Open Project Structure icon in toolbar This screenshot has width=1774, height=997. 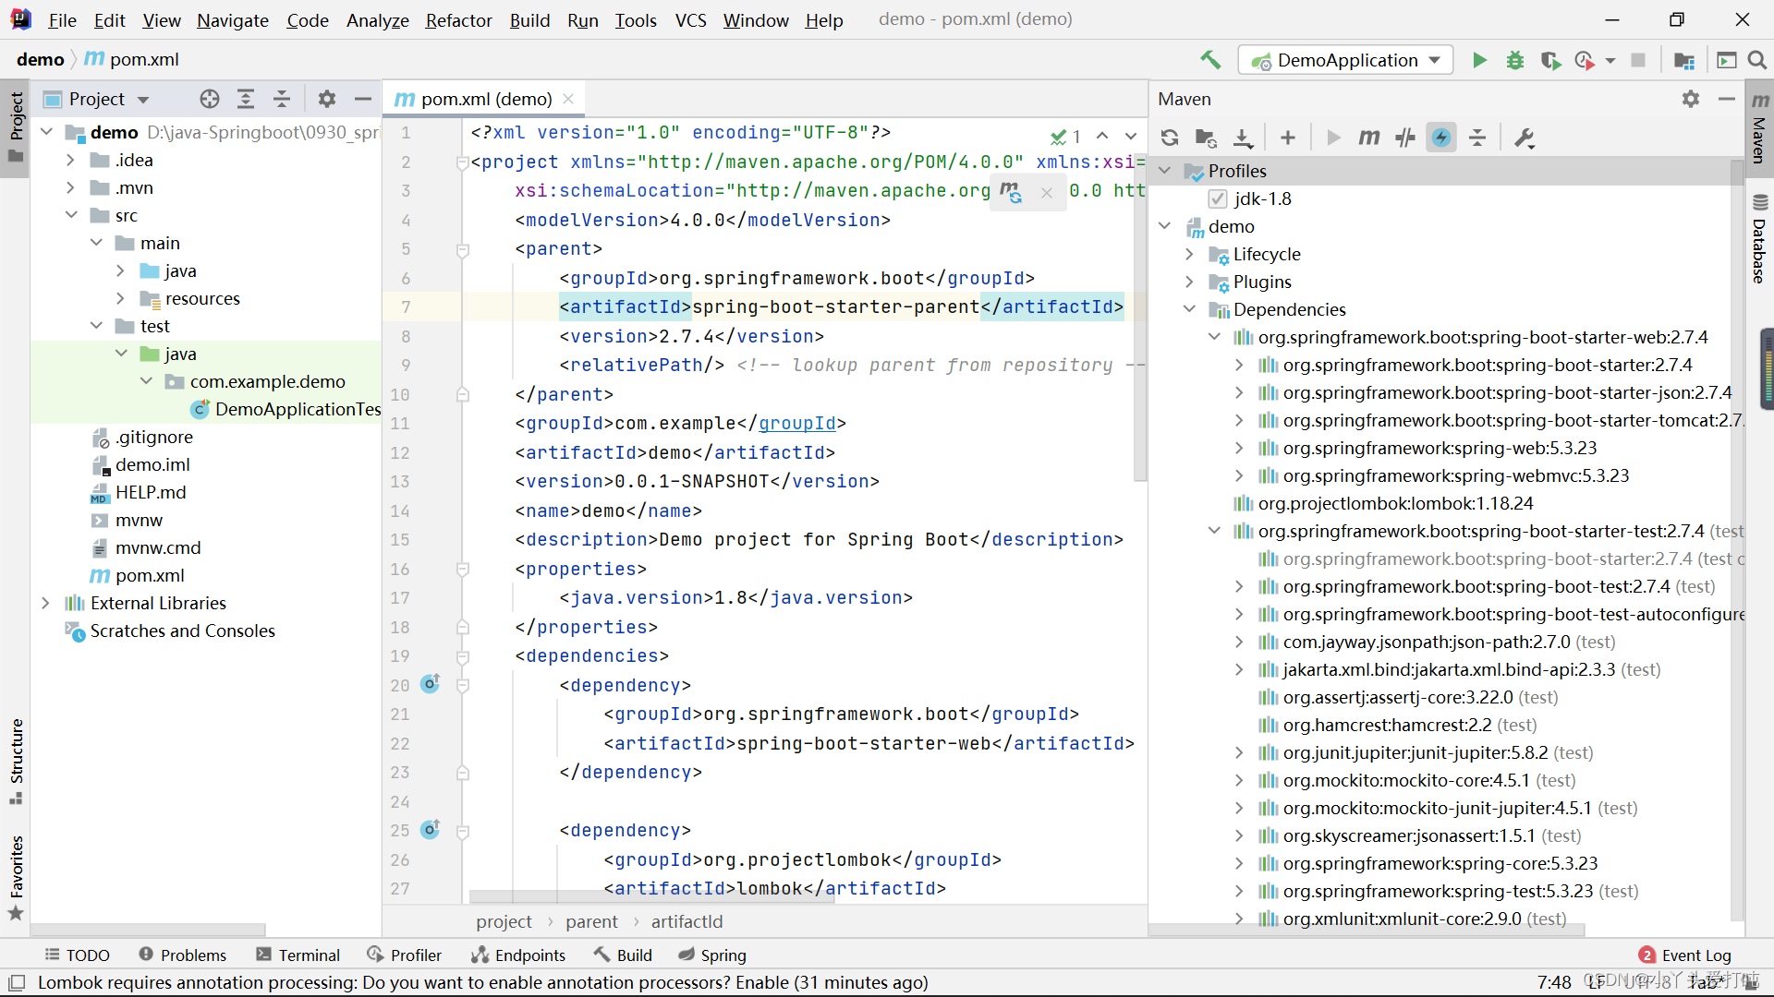[x=1684, y=60]
